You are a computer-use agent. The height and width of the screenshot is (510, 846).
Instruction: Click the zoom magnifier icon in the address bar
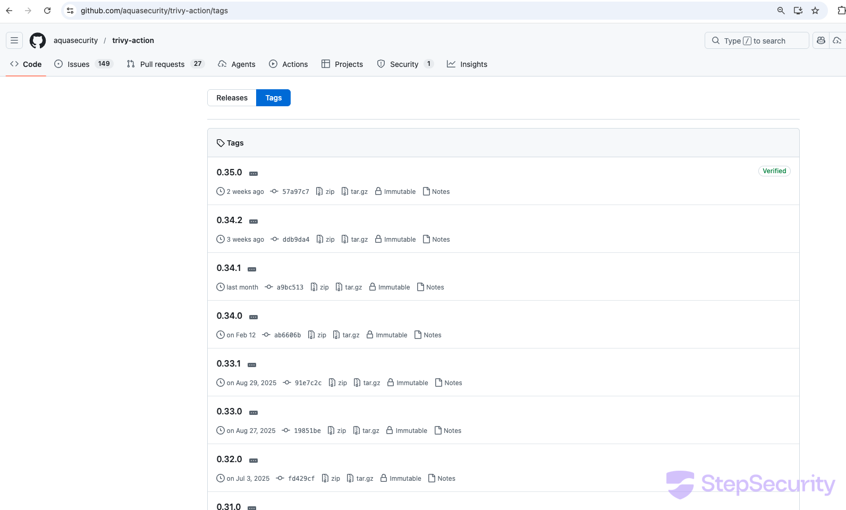(781, 11)
